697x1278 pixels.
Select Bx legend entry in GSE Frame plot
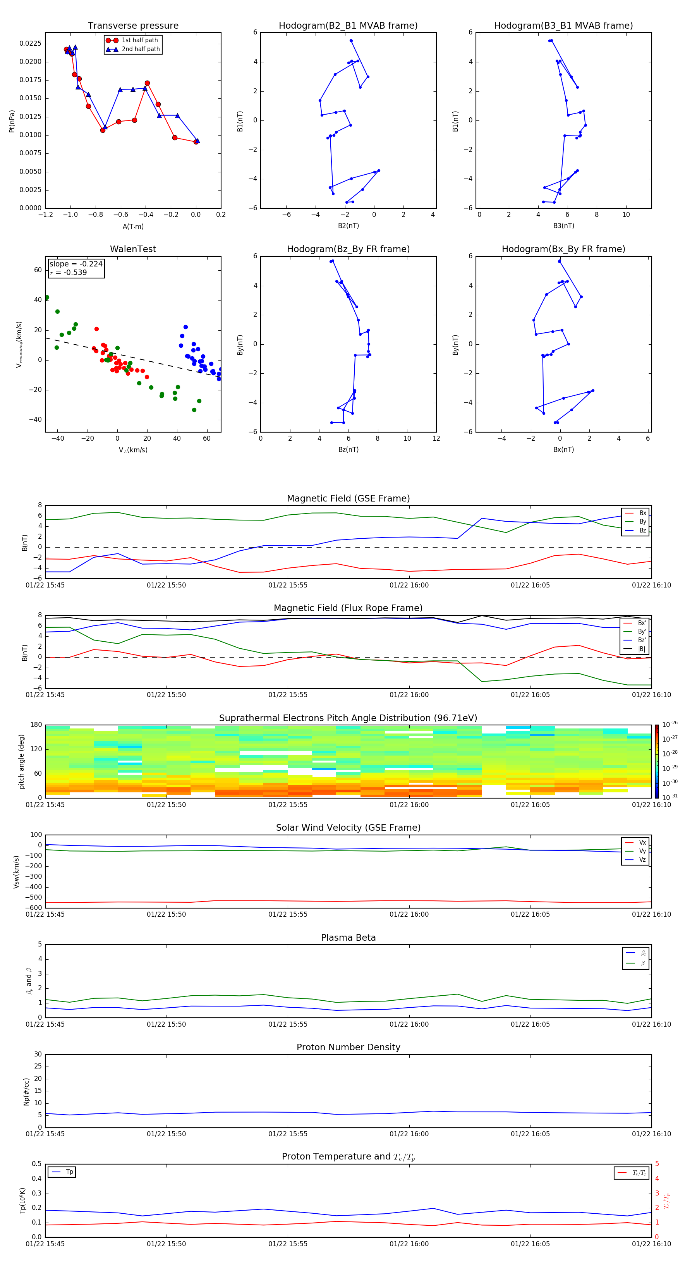coord(635,513)
